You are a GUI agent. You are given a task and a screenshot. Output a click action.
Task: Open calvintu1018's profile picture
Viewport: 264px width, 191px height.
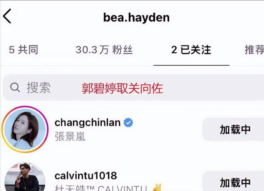pos(25,177)
